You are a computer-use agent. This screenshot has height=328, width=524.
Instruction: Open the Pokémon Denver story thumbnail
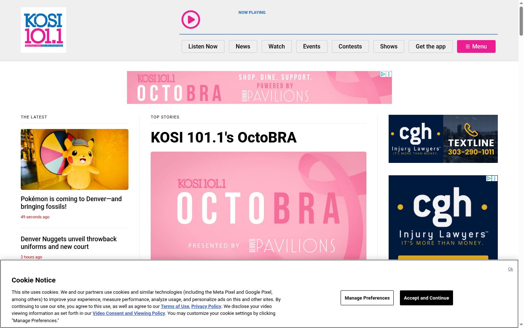pyautogui.click(x=75, y=159)
